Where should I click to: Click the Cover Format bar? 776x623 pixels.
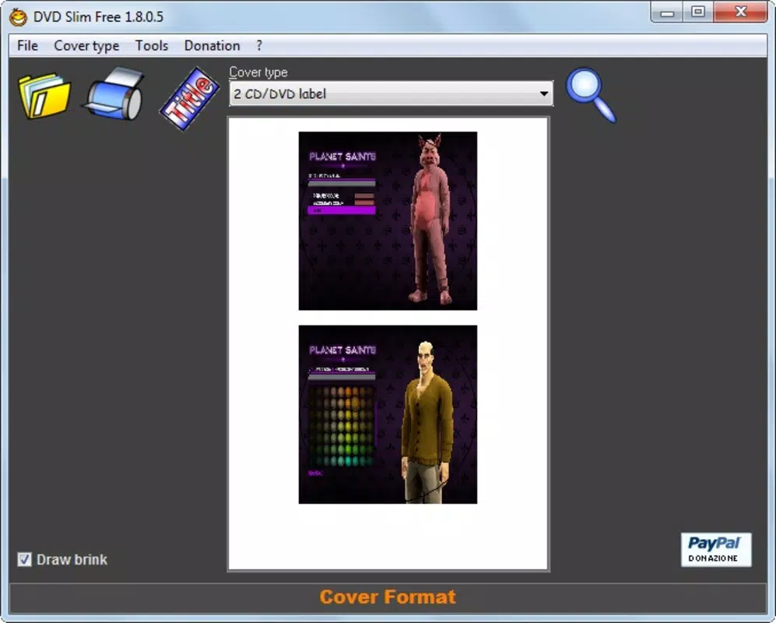[x=388, y=597]
